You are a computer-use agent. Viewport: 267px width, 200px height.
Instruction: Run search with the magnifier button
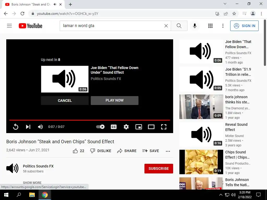point(179,26)
